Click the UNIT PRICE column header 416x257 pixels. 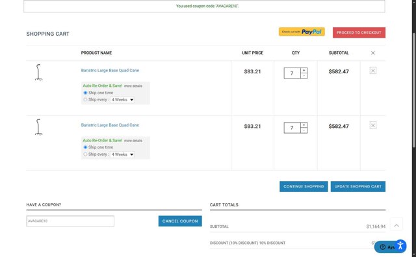click(253, 53)
